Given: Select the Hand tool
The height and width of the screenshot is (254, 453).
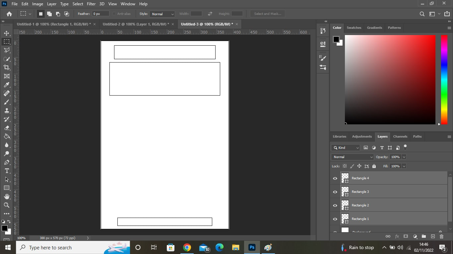Looking at the screenshot, I should click(x=7, y=196).
